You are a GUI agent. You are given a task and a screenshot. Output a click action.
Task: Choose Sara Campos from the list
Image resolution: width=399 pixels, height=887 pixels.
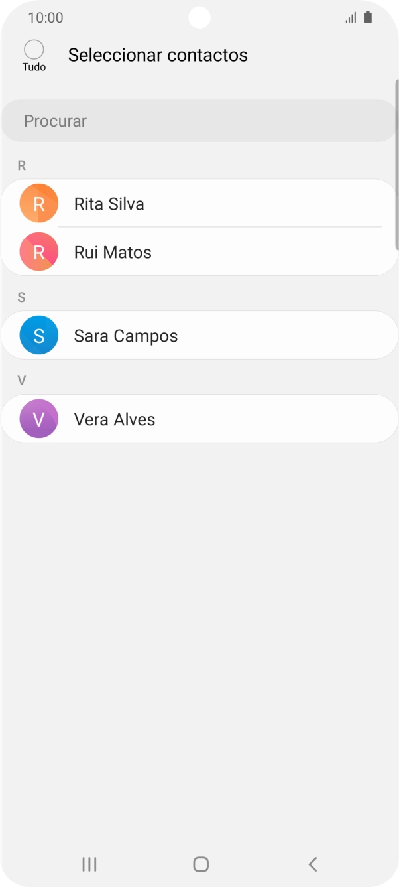[x=166, y=335]
